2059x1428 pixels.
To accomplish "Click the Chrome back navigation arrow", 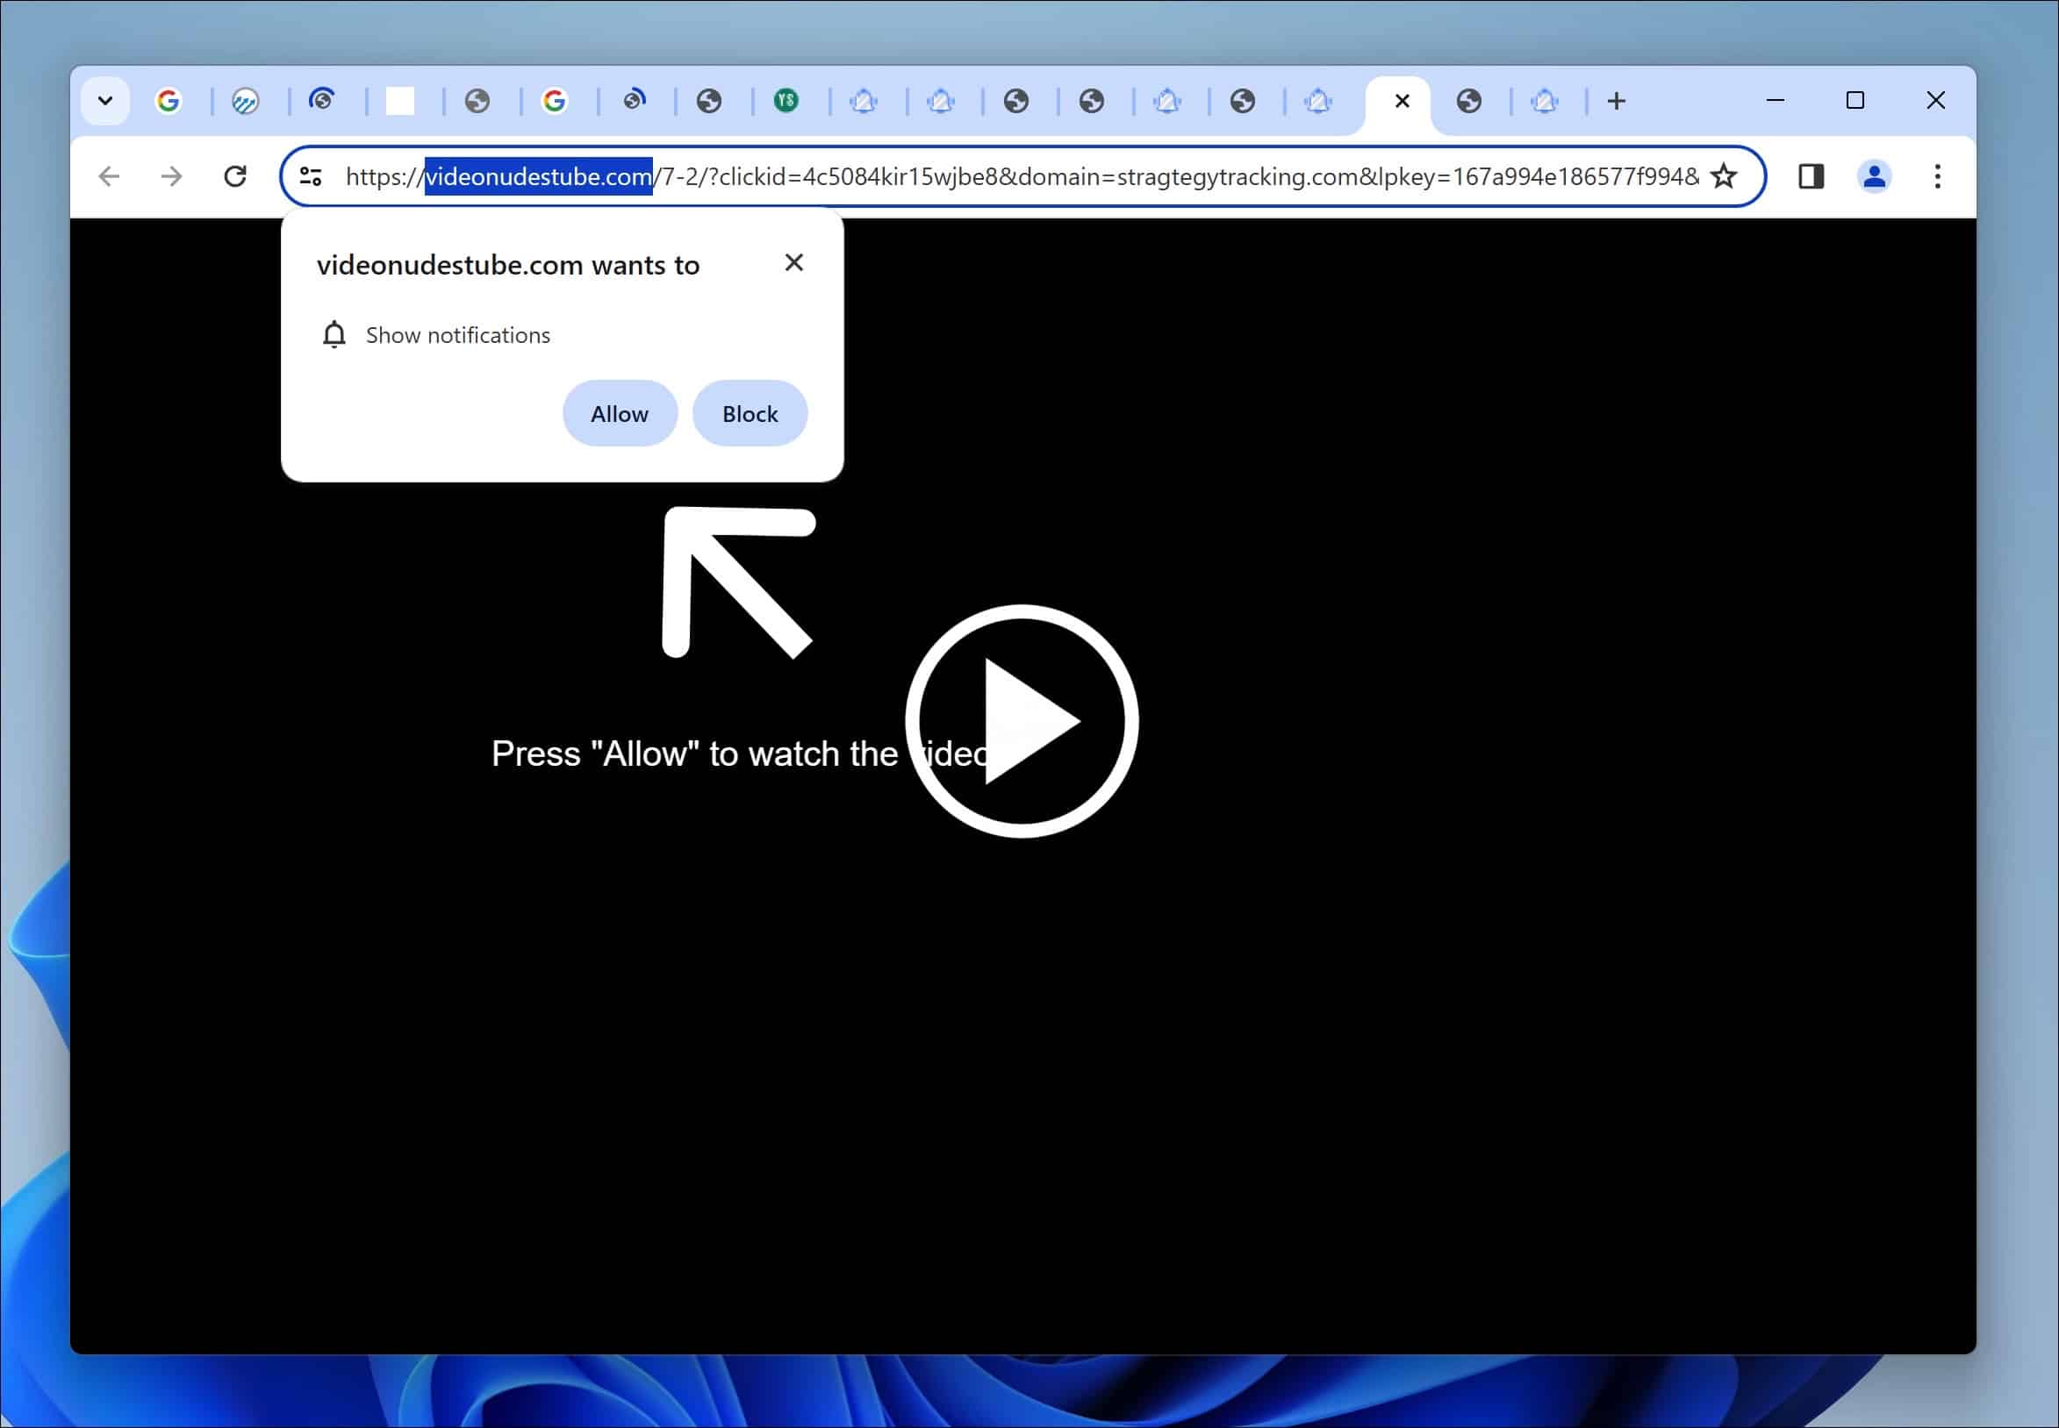I will (x=110, y=175).
